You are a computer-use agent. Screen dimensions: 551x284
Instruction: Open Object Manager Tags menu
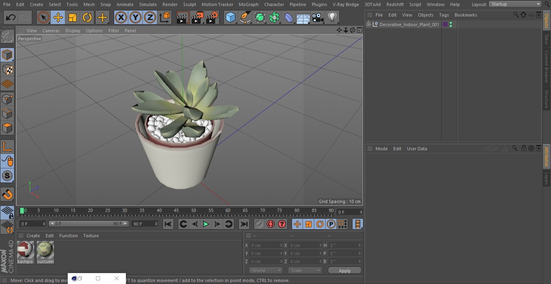(x=444, y=15)
